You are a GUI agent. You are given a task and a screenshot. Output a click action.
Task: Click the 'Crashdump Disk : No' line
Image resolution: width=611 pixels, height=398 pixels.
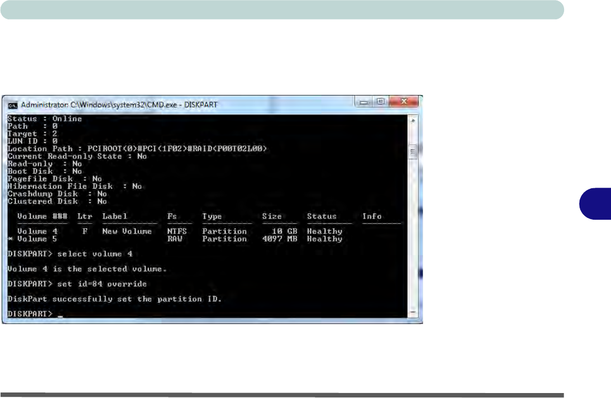[57, 194]
